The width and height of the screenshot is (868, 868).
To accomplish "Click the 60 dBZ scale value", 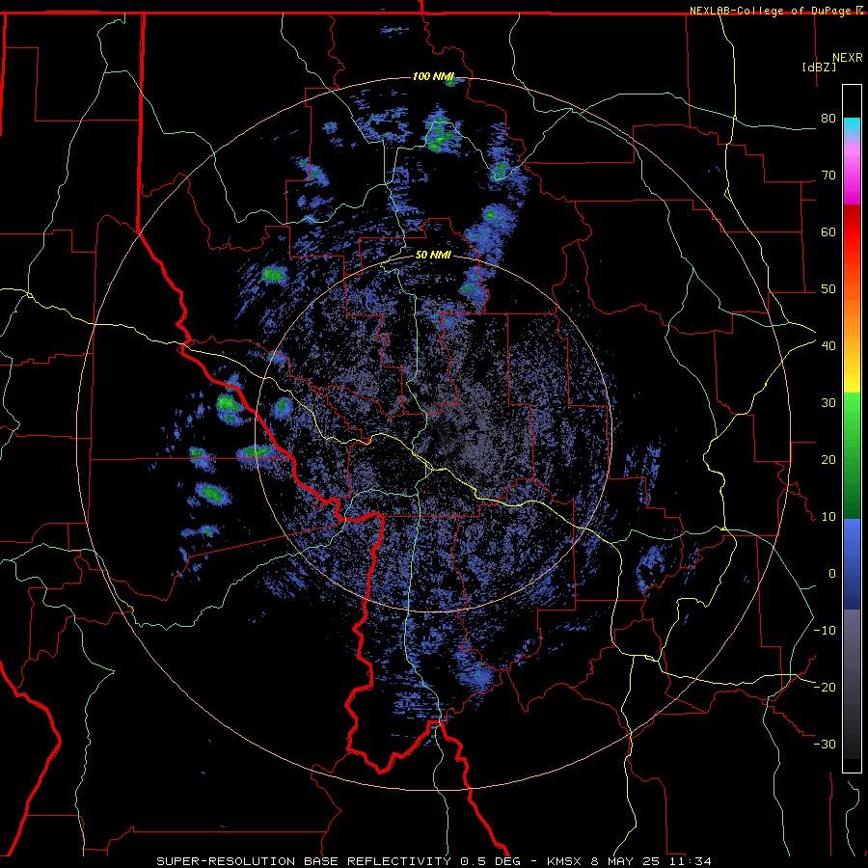I will click(828, 231).
